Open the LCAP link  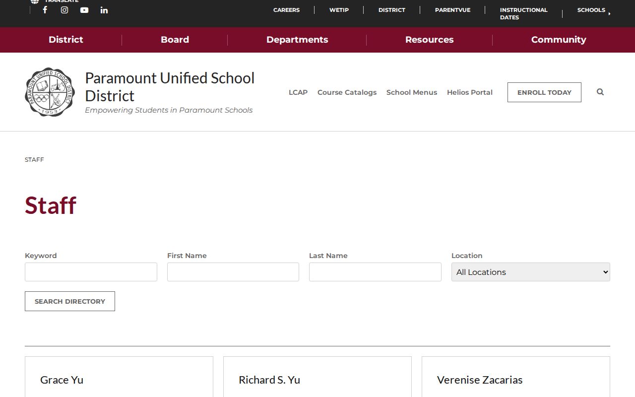pos(298,92)
